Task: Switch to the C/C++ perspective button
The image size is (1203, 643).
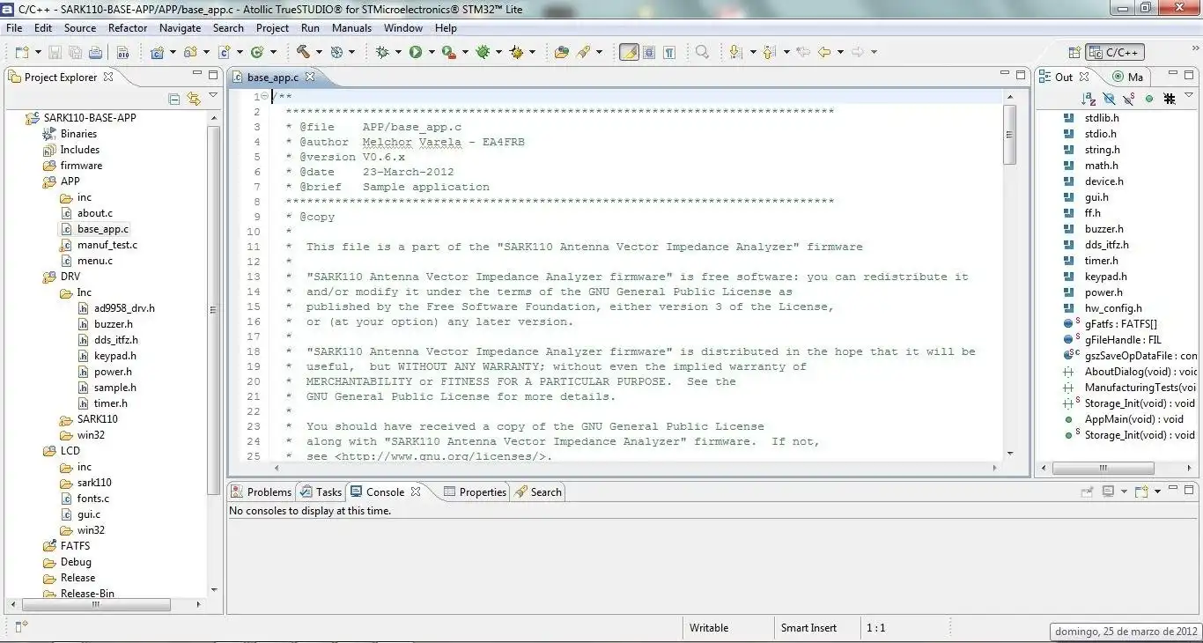Action: [x=1115, y=53]
